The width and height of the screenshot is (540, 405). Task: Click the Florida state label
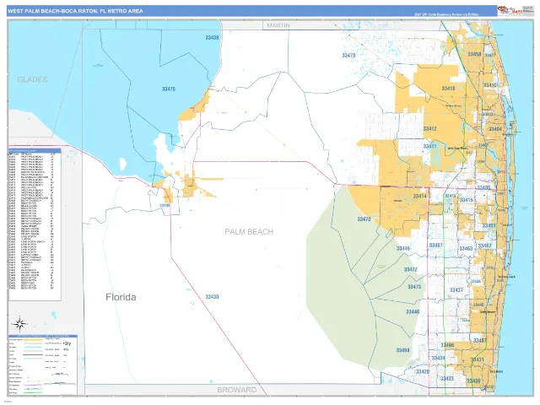(x=121, y=297)
